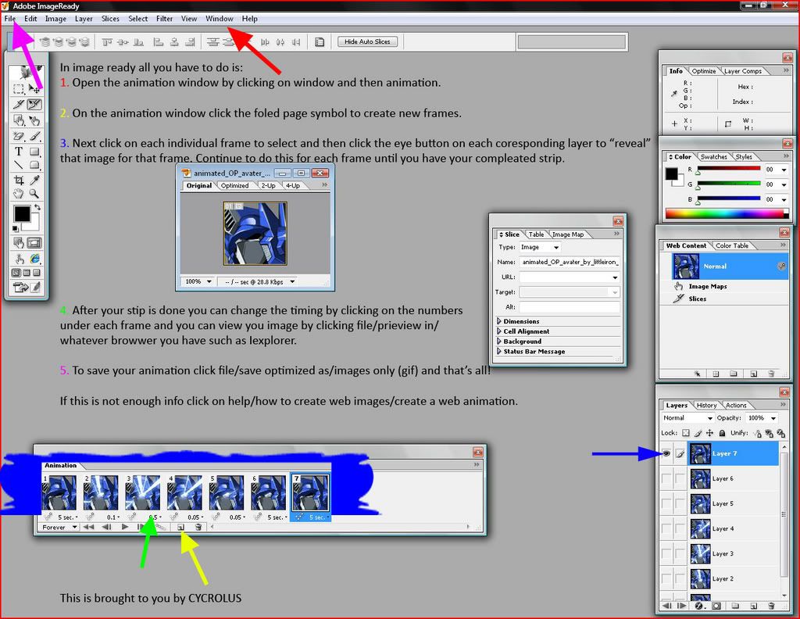Select the Line tool
The width and height of the screenshot is (800, 619).
19,165
